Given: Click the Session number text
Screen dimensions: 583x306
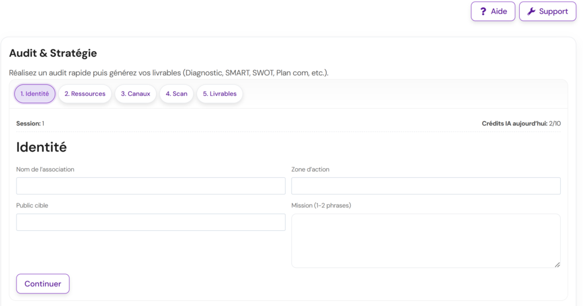Looking at the screenshot, I should pyautogui.click(x=30, y=124).
